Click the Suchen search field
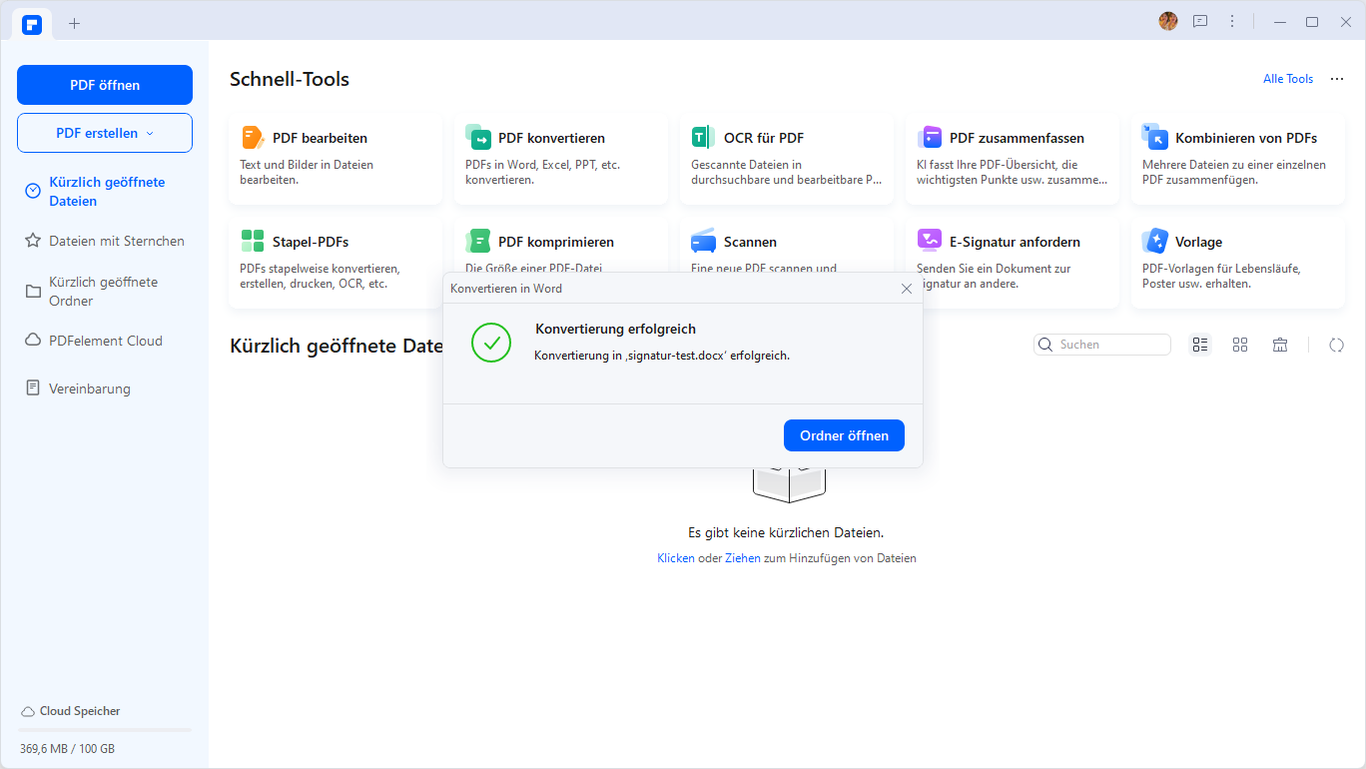The image size is (1366, 769). click(x=1102, y=345)
